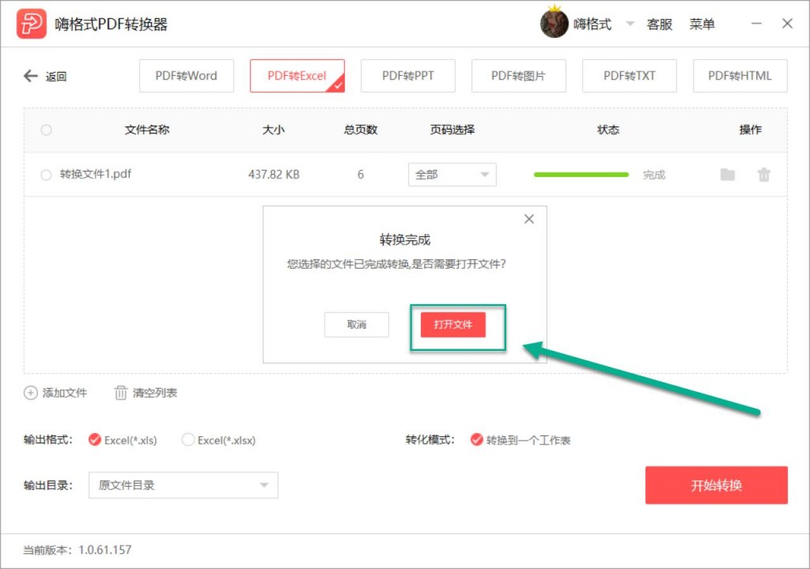Click the 437.82 KB size cell
Viewport: 810px width, 569px height.
point(274,175)
